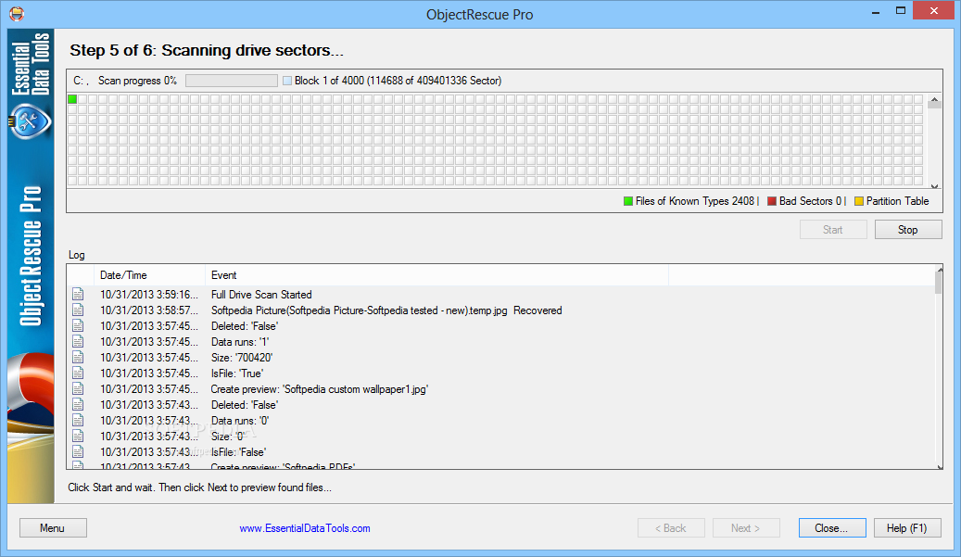Click the Next button
Viewport: 961px width, 557px height.
[x=746, y=527]
